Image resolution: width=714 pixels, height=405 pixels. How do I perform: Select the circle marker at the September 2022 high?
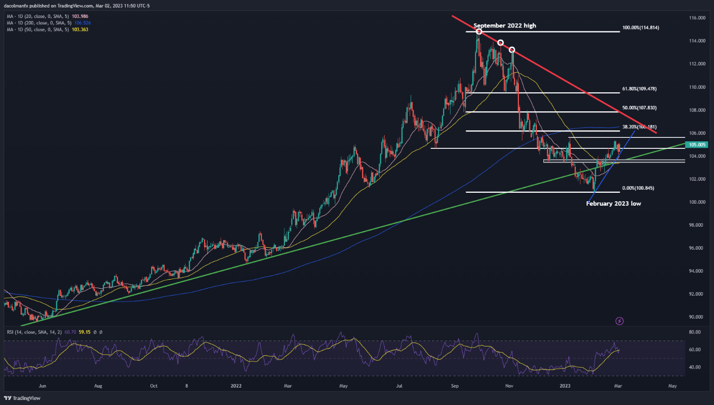click(479, 32)
